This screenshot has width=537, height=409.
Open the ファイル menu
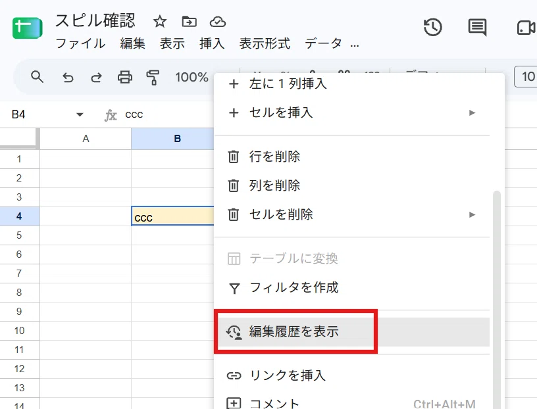80,44
